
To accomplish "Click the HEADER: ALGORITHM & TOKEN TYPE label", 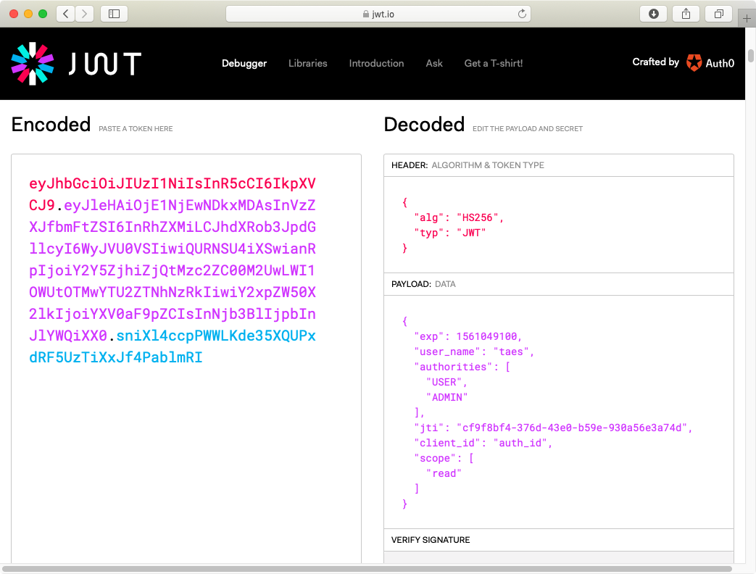I will pos(468,165).
